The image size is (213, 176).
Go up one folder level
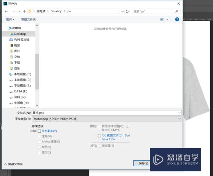coord(24,11)
